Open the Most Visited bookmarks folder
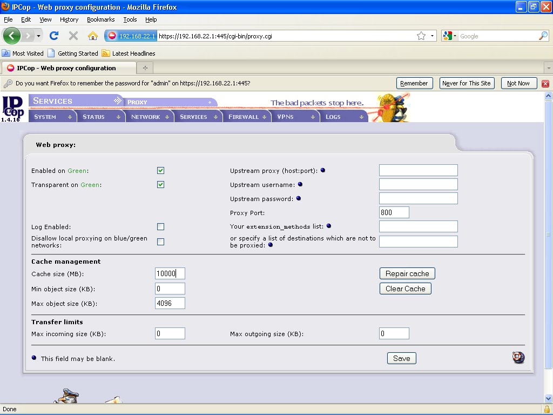 pos(23,53)
